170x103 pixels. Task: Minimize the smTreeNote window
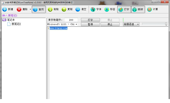[x=154, y=2]
